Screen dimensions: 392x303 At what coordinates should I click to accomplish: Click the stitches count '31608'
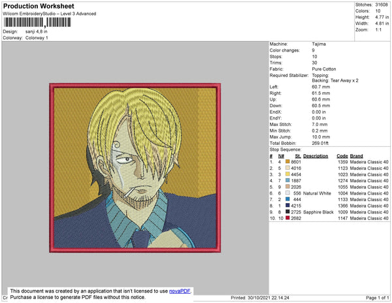click(382, 5)
